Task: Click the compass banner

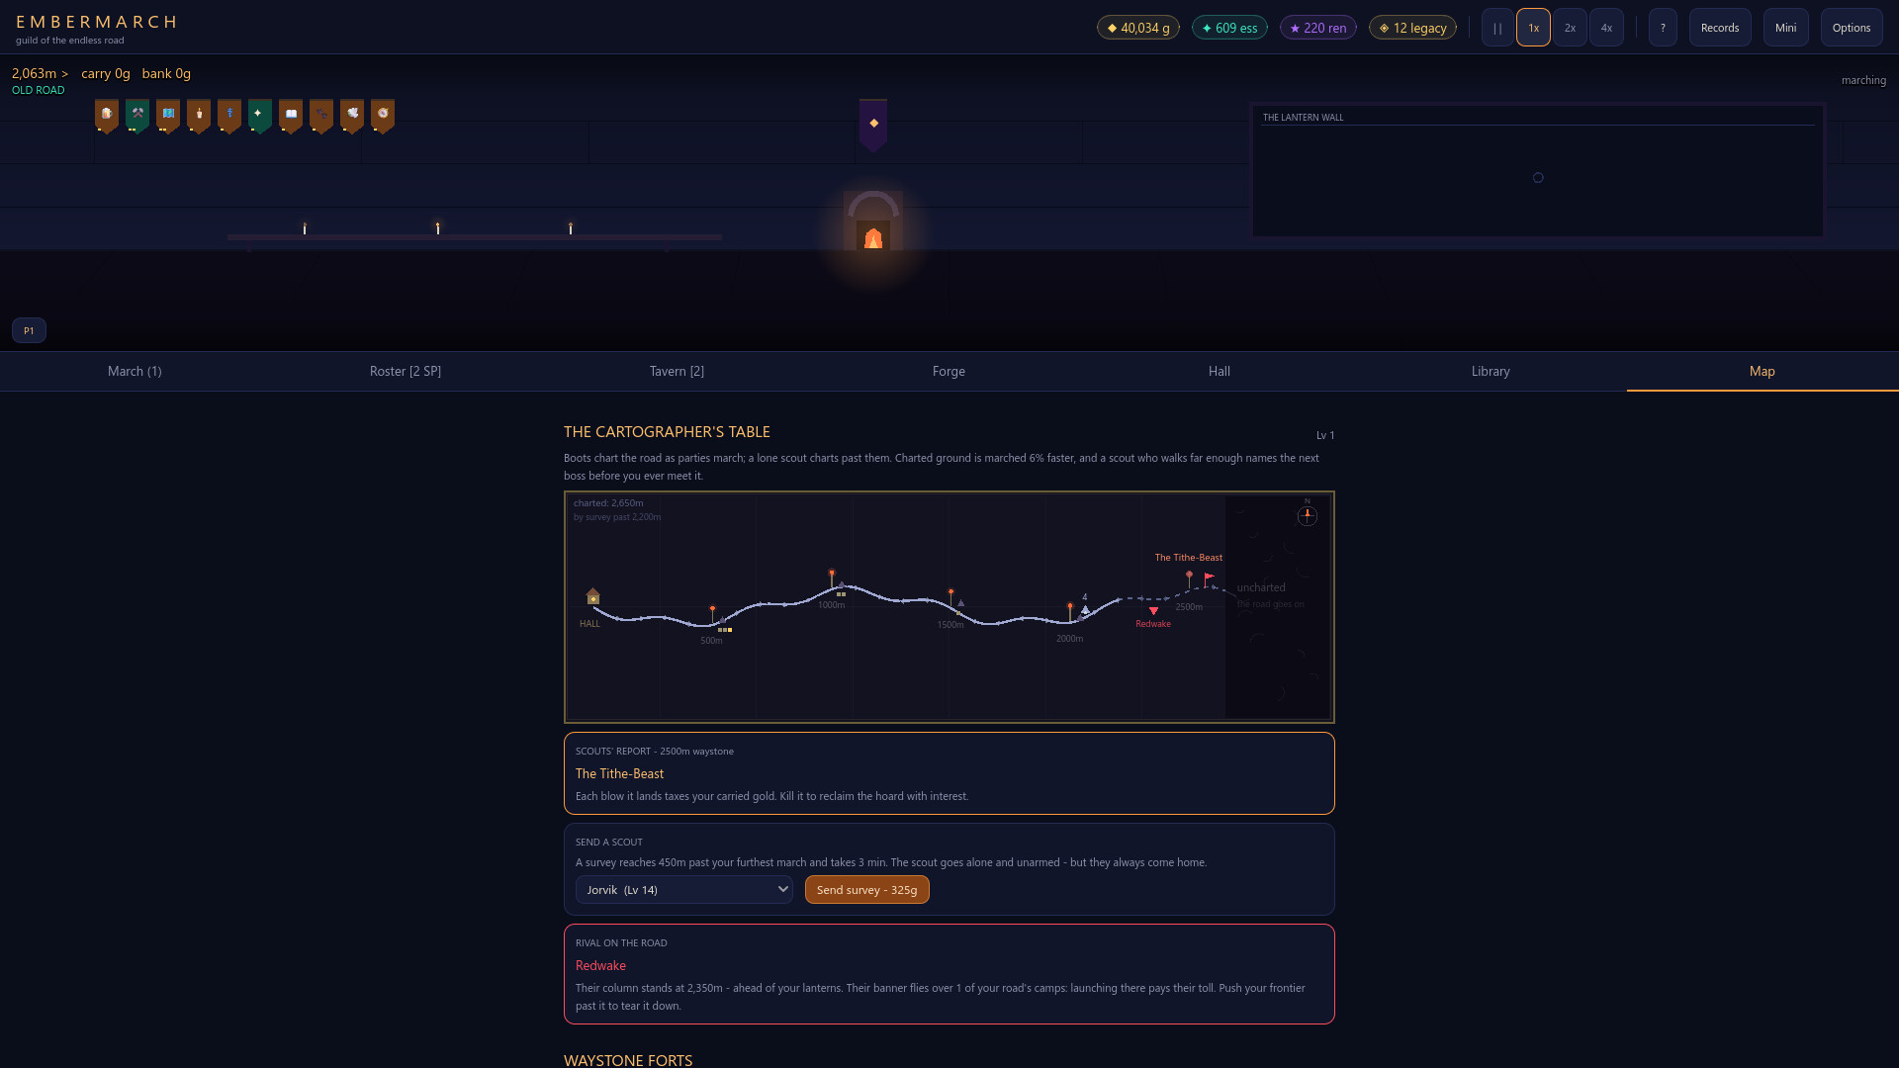Action: pyautogui.click(x=383, y=116)
